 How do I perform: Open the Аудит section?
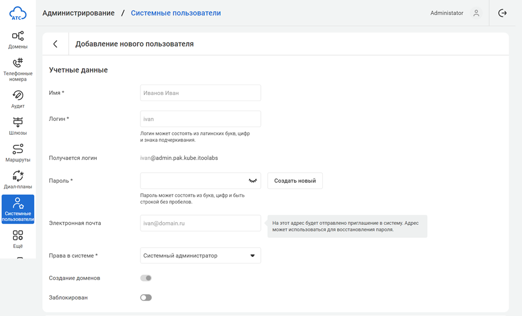[x=18, y=99]
